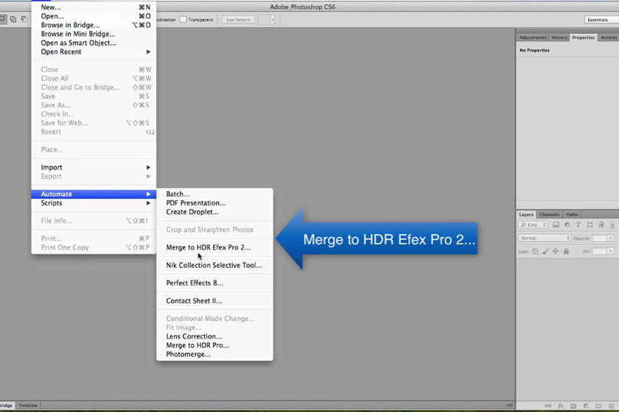
Task: Expand the Import submenu
Action: pos(94,167)
